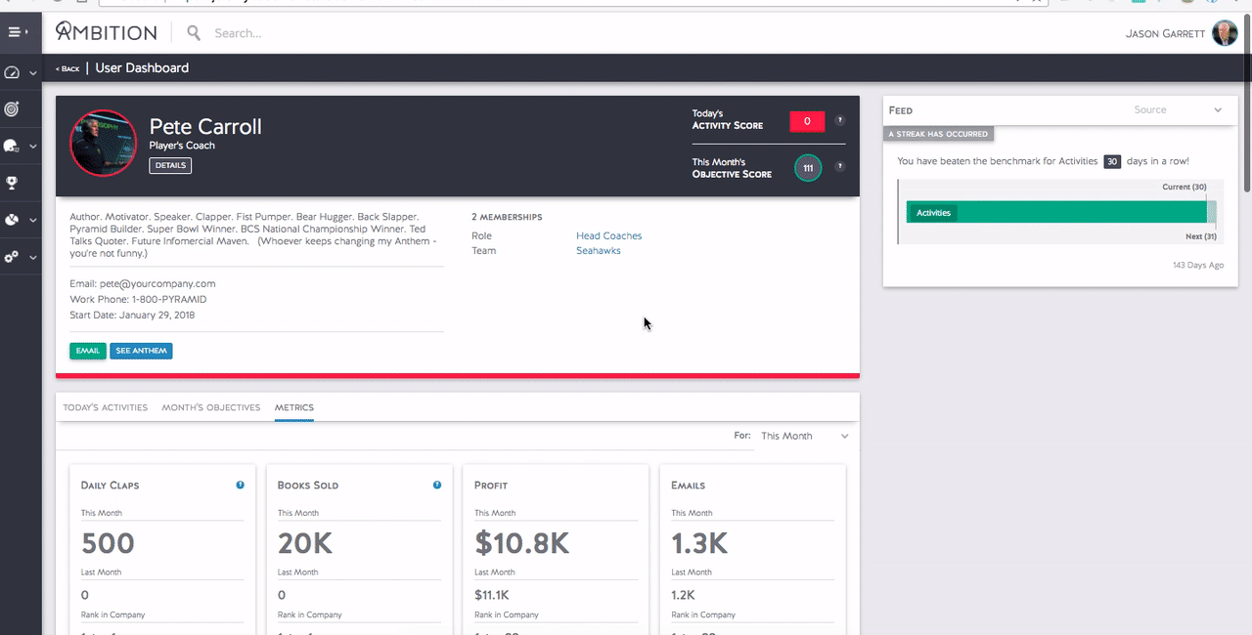Screen dimensions: 1252x635
Task: Open the Seahawks team link
Action: coord(598,251)
